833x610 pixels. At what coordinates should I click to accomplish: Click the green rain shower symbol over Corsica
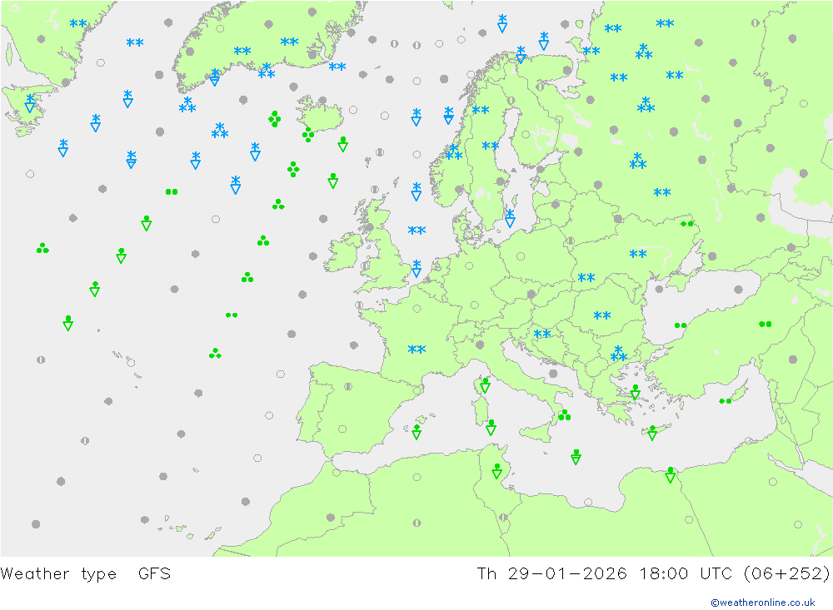(485, 385)
